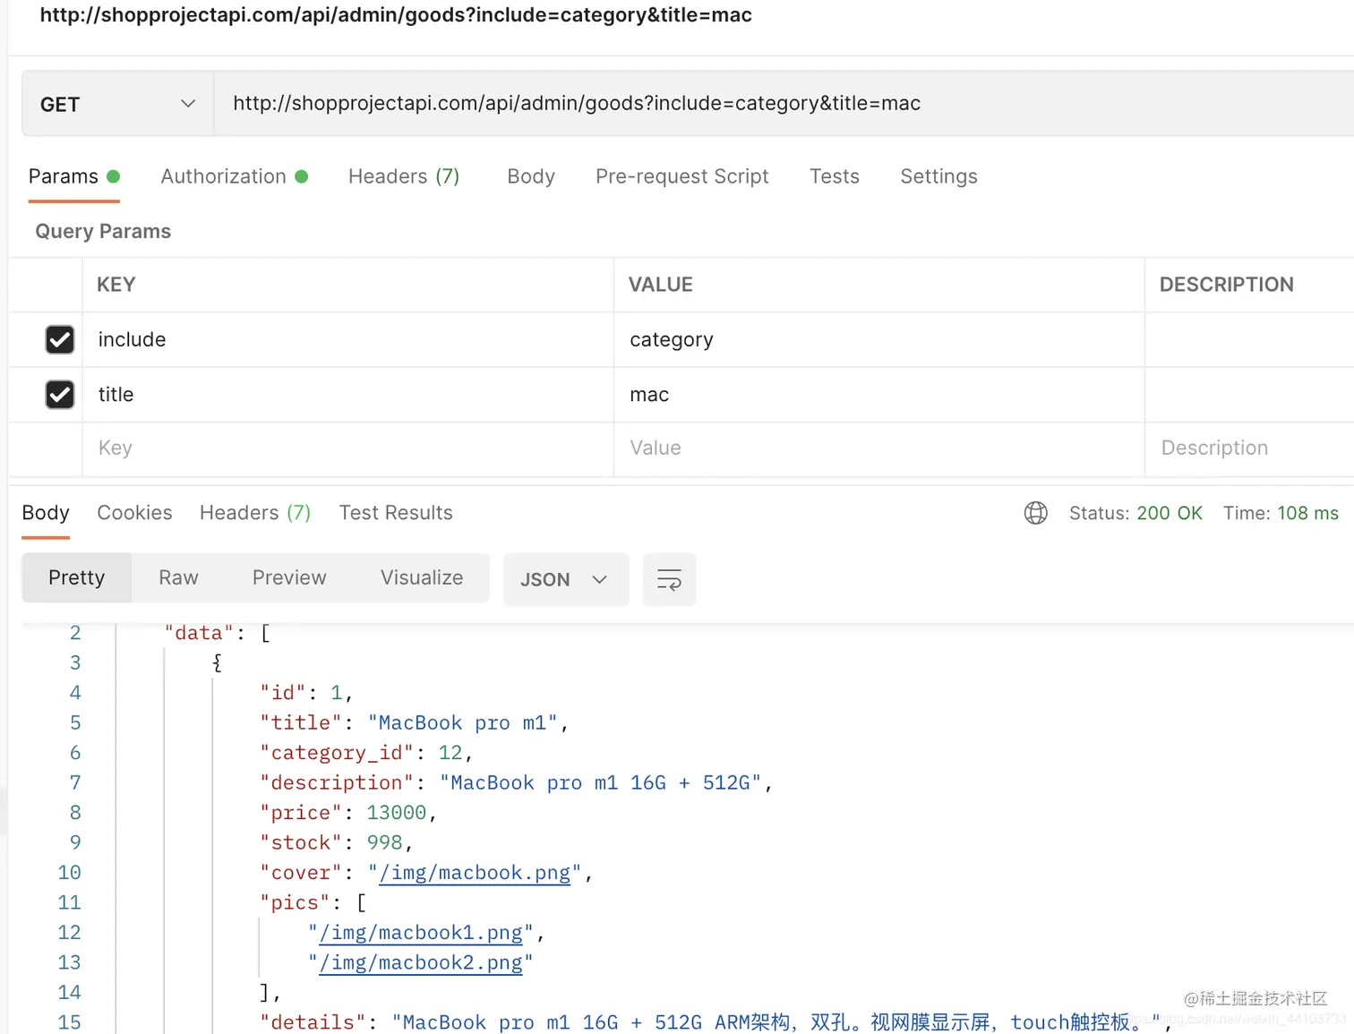The height and width of the screenshot is (1034, 1354).
Task: Open the Settings tab
Action: click(x=938, y=176)
